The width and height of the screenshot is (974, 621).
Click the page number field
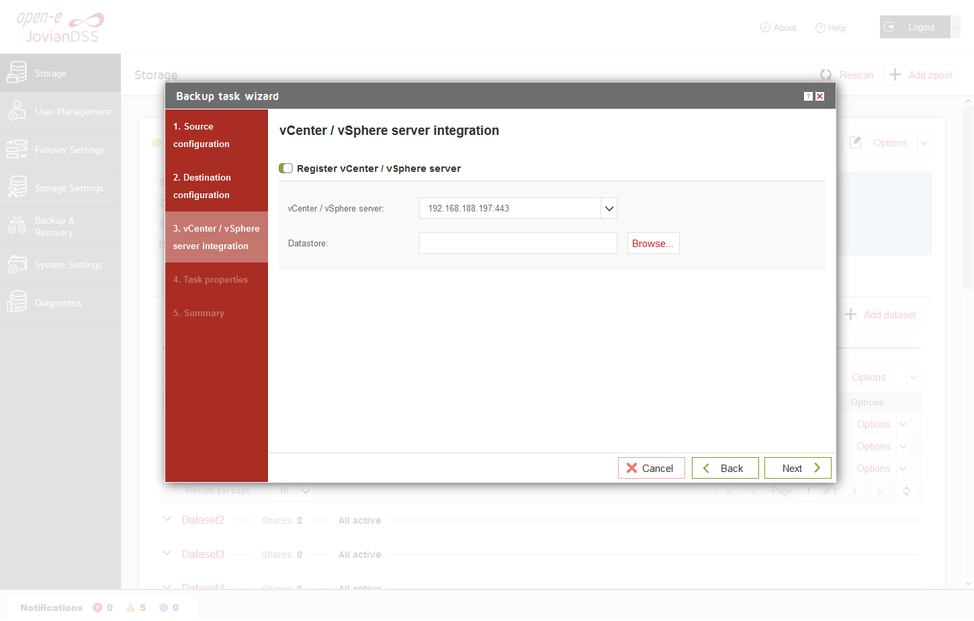click(x=809, y=491)
